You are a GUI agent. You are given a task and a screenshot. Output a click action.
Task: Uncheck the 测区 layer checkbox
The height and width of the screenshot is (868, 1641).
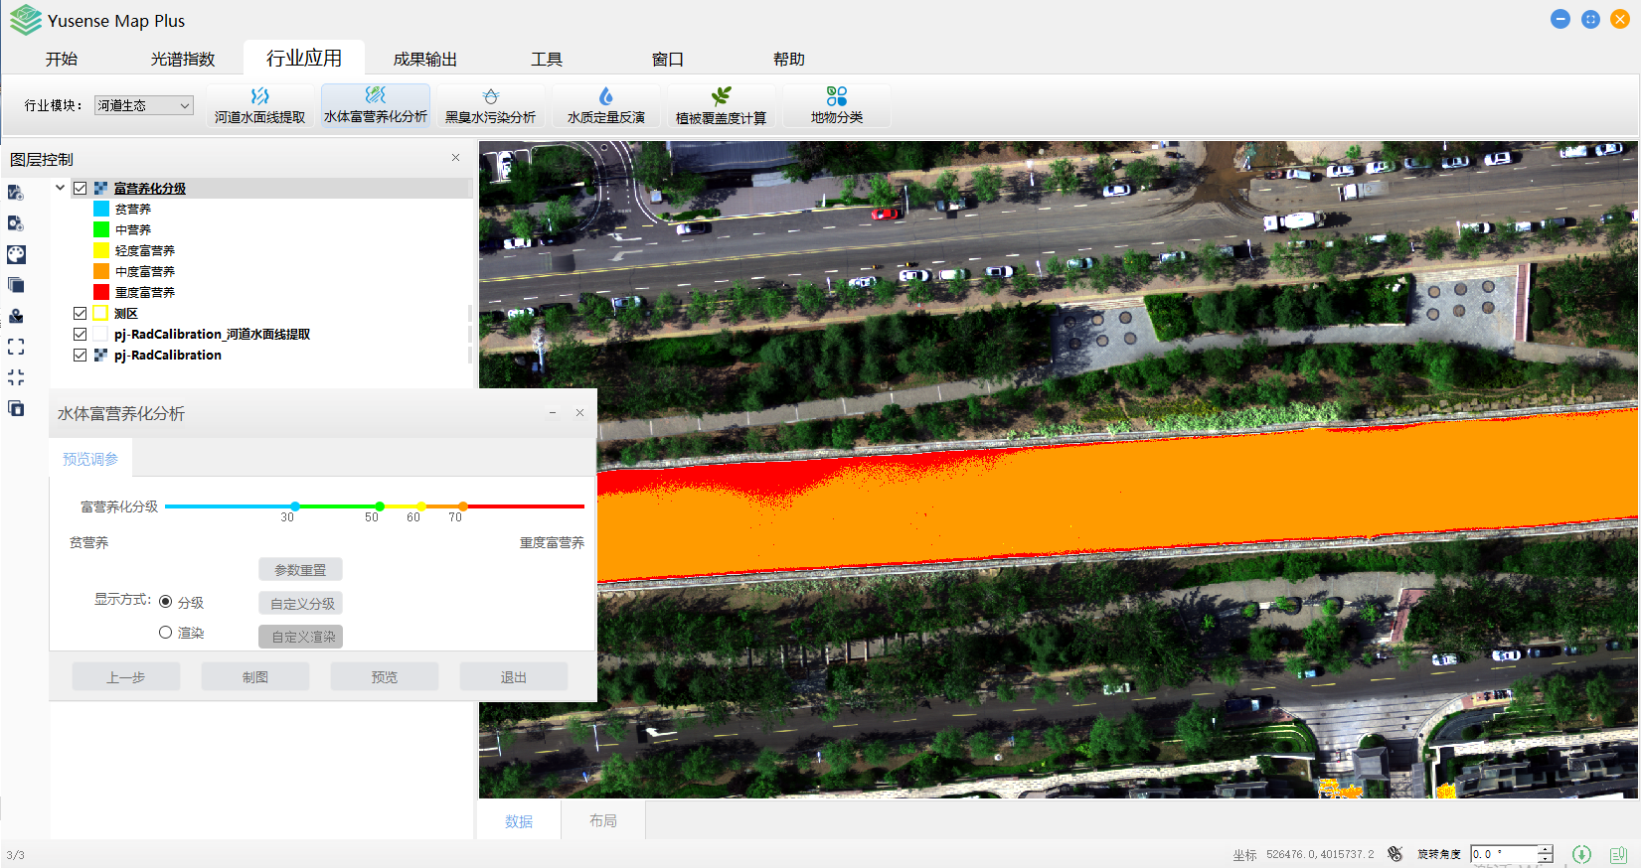click(81, 314)
